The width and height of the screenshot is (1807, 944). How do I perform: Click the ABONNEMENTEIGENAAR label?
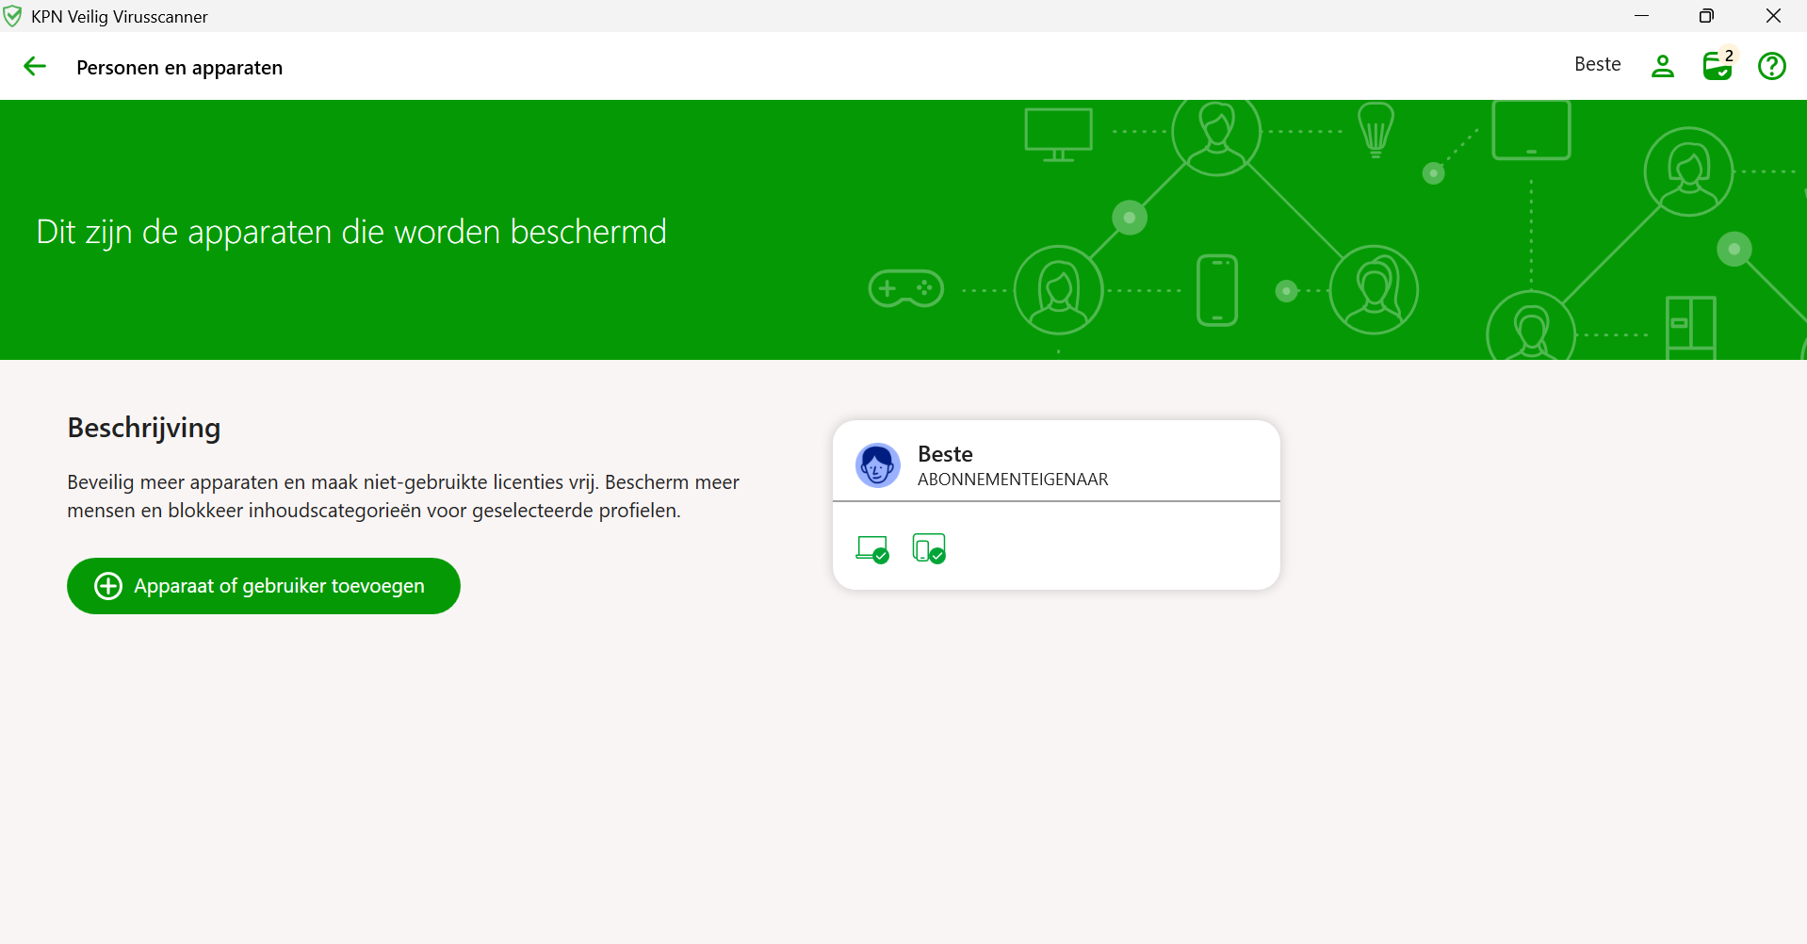(1013, 480)
